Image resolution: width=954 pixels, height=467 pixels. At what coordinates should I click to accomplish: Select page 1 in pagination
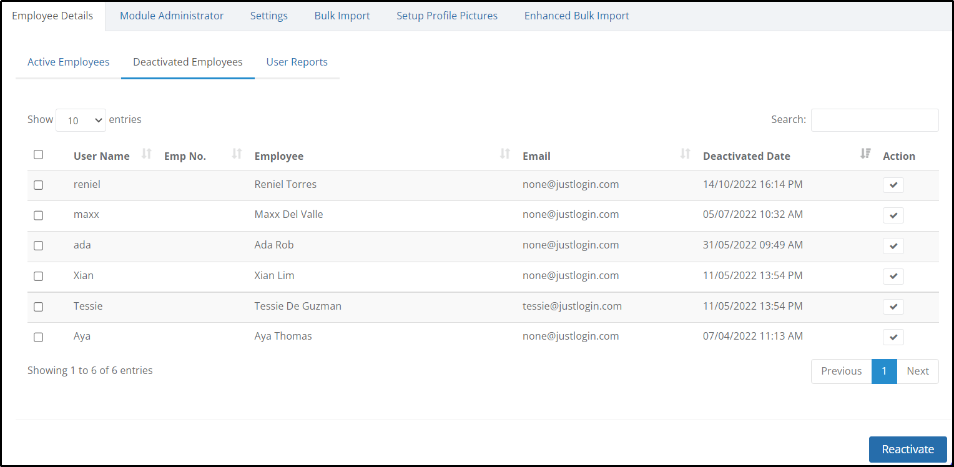(884, 371)
